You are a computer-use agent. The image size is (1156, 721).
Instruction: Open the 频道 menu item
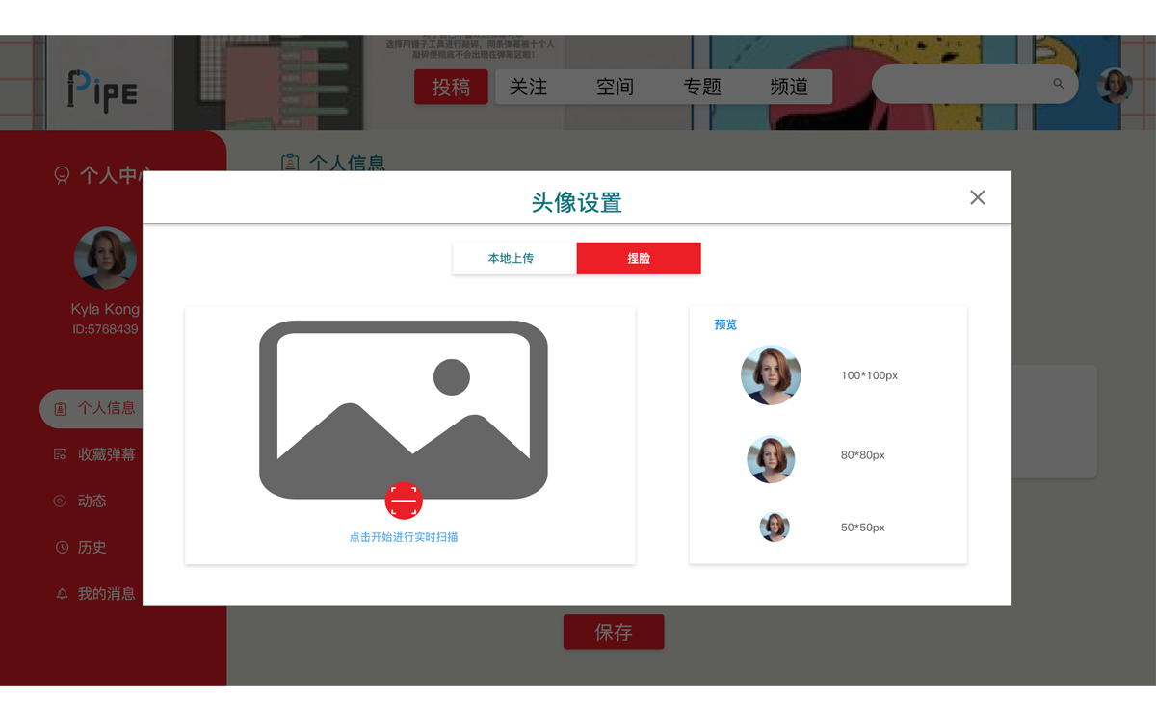coord(789,87)
